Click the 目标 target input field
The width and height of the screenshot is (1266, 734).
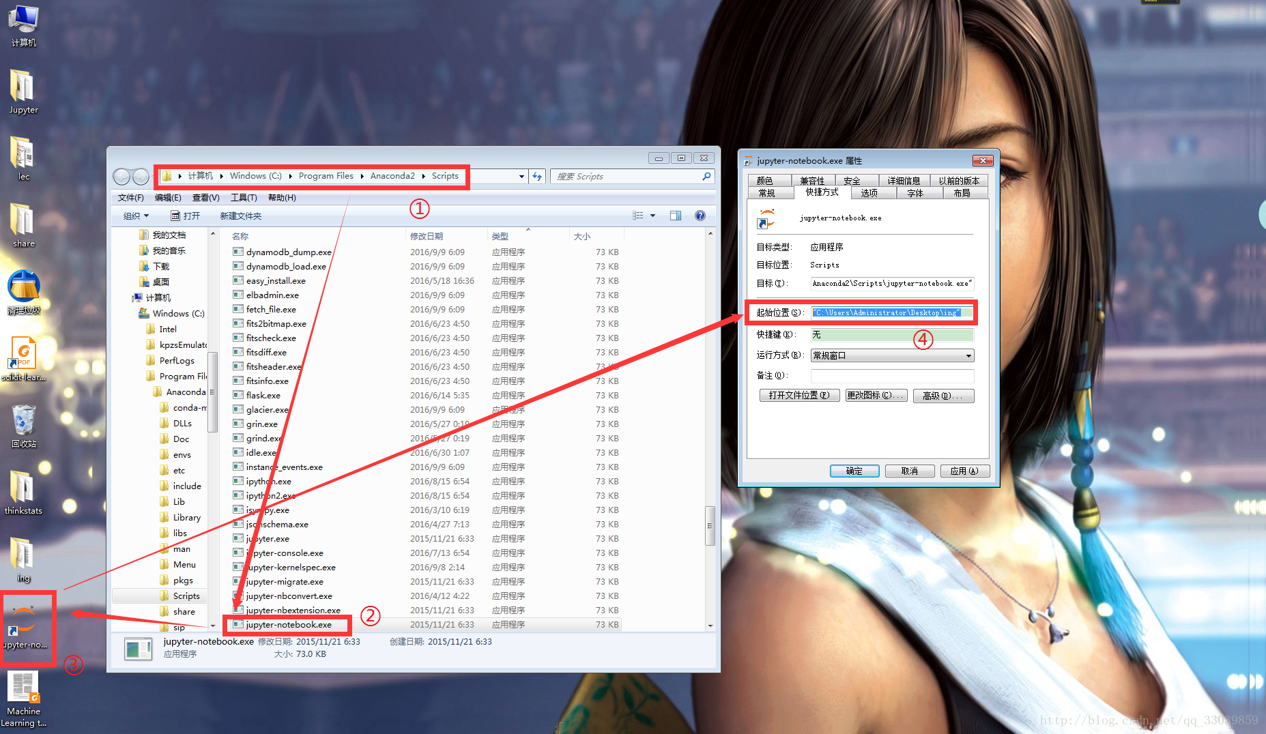click(x=892, y=283)
